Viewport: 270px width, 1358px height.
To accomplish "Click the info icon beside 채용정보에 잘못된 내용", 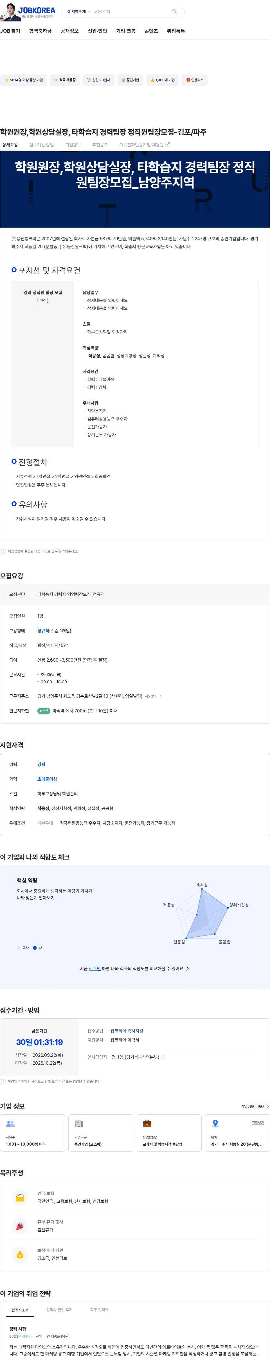I will point(3,551).
